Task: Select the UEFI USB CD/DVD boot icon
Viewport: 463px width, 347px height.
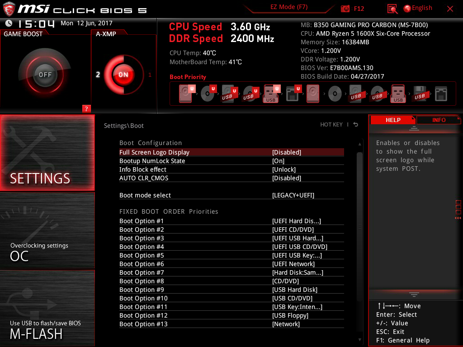Action: point(250,94)
